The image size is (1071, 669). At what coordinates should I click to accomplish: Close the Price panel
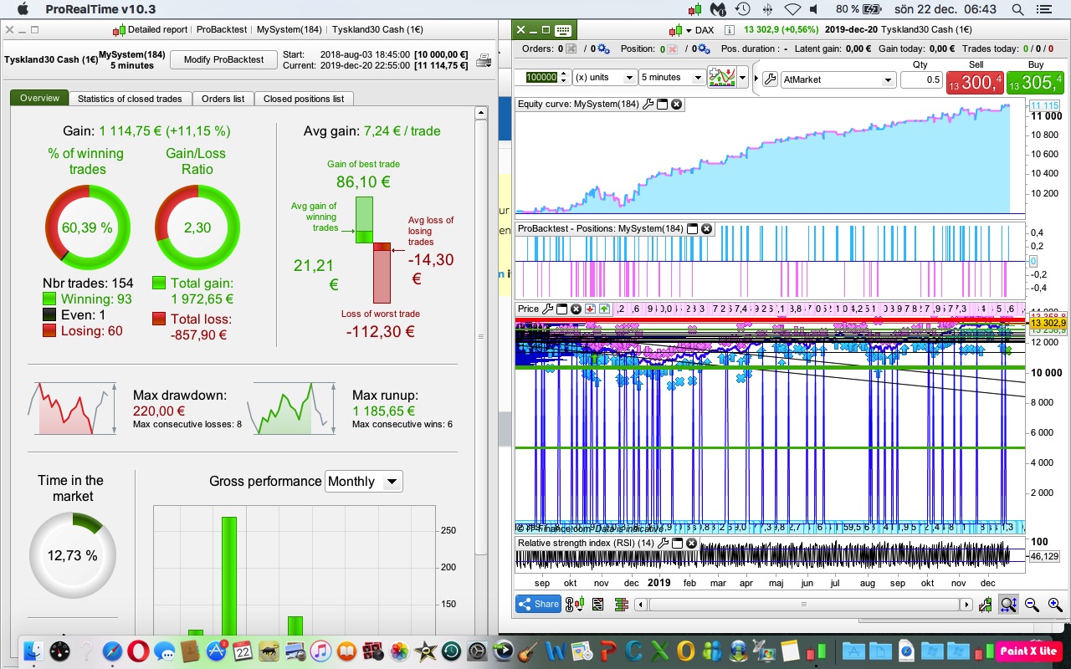point(576,309)
